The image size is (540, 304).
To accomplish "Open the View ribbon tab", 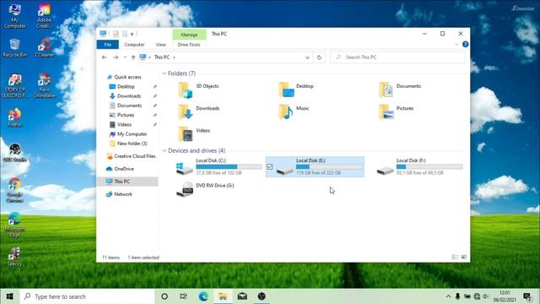I will [x=160, y=45].
